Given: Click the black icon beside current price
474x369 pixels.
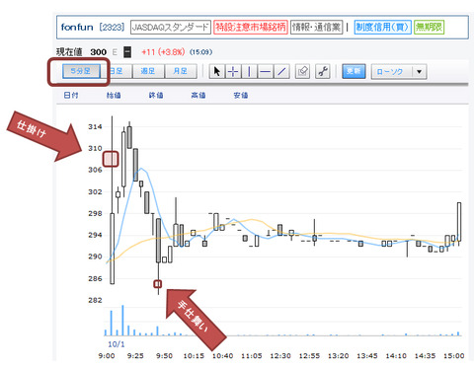Looking at the screenshot, I should (x=127, y=52).
